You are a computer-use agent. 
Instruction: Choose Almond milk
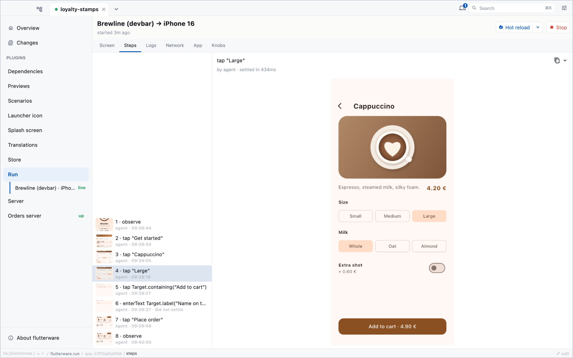tap(429, 246)
